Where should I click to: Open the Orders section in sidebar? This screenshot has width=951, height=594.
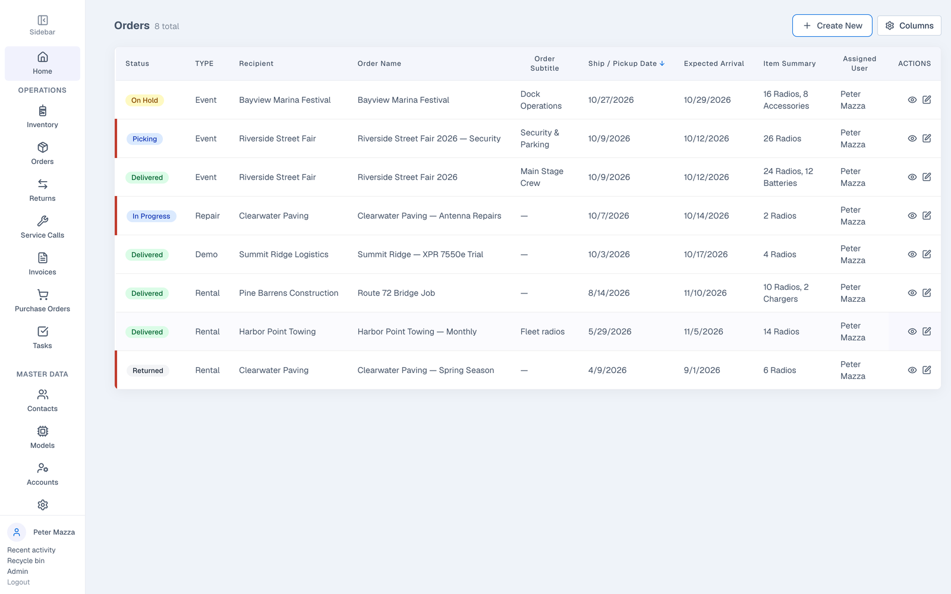(42, 154)
